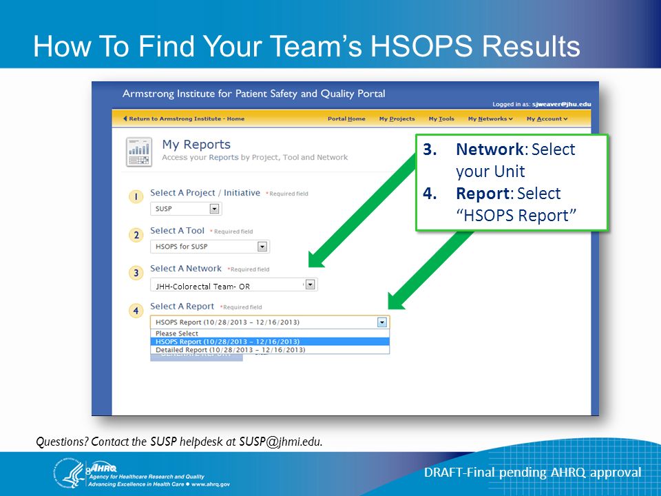
Task: Expand the My Networks menu
Action: [x=490, y=119]
